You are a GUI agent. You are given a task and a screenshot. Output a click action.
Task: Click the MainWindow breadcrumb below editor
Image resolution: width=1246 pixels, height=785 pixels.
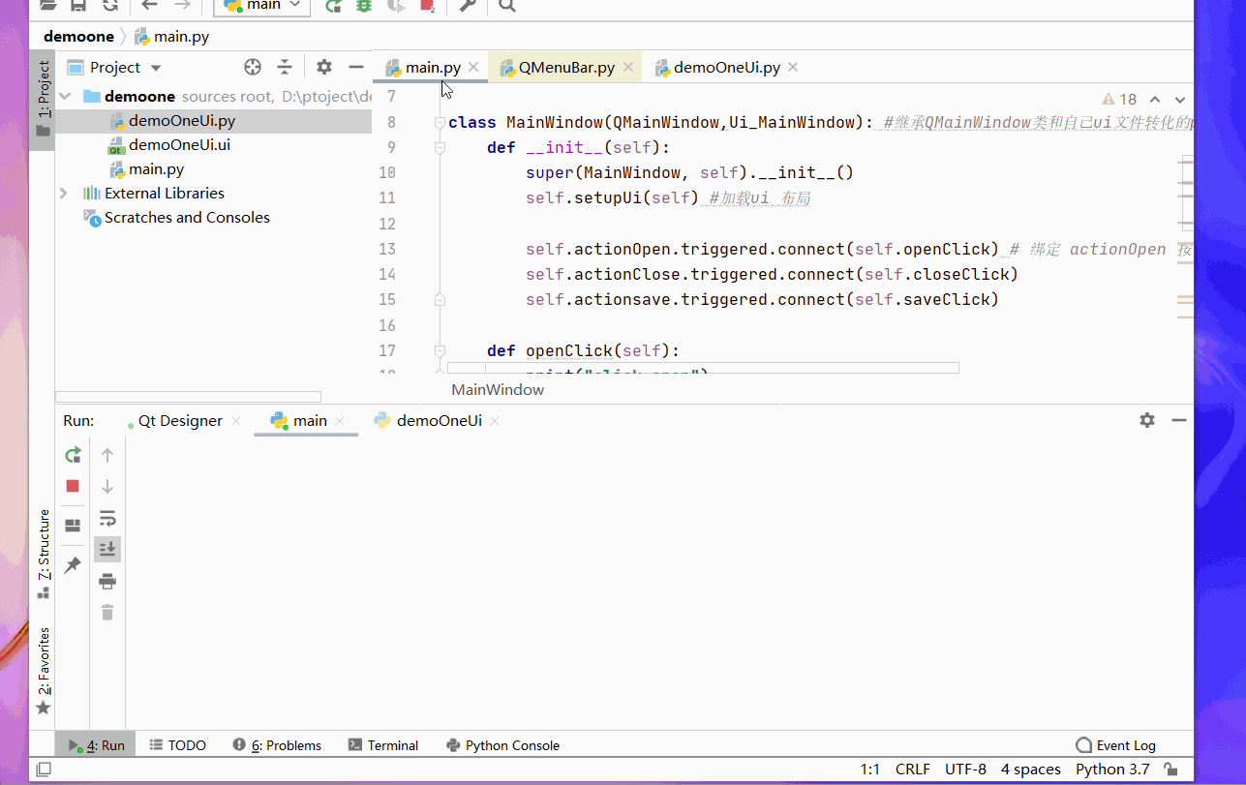(x=498, y=390)
